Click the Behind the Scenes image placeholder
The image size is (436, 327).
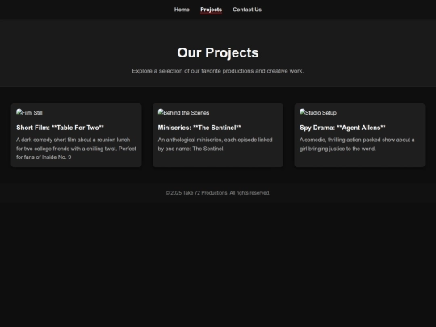tap(183, 112)
